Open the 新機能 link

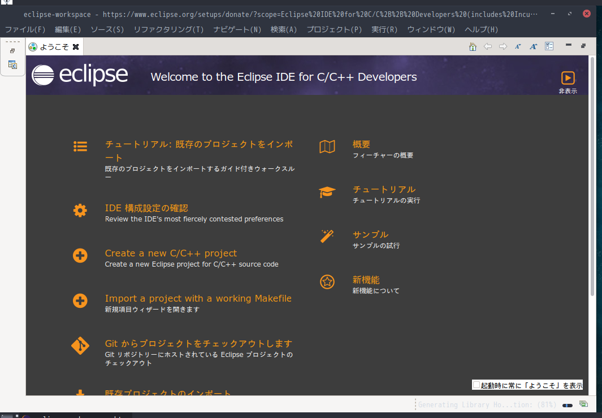366,280
